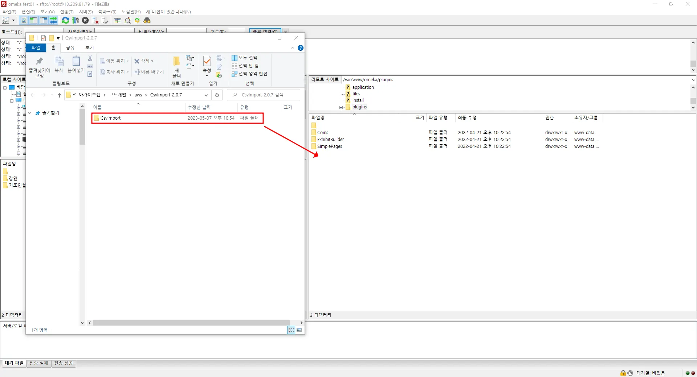Image resolution: width=697 pixels, height=377 pixels.
Task: Open Explorer 파일 ribbon tab
Action: pos(36,47)
